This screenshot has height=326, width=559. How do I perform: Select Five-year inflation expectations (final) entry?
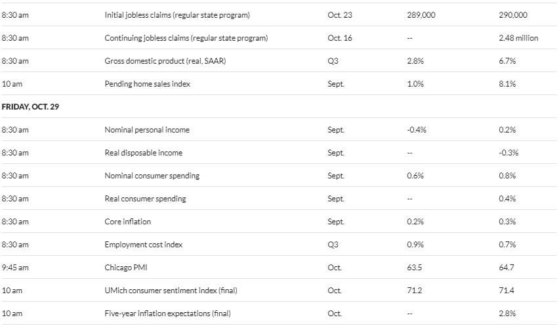point(167,314)
